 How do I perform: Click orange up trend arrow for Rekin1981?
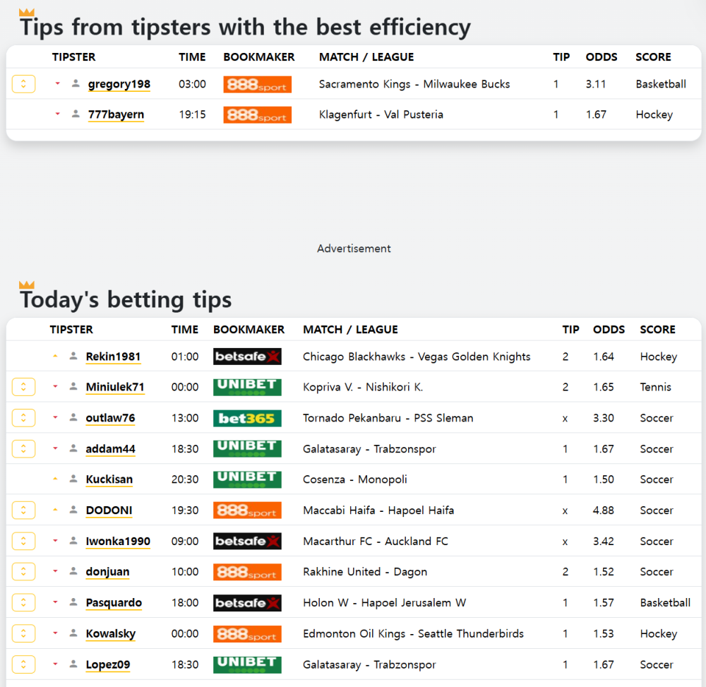55,356
